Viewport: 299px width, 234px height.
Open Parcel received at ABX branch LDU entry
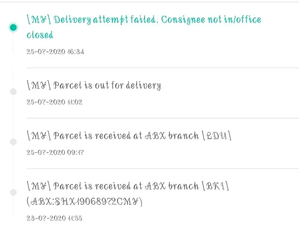129,136
